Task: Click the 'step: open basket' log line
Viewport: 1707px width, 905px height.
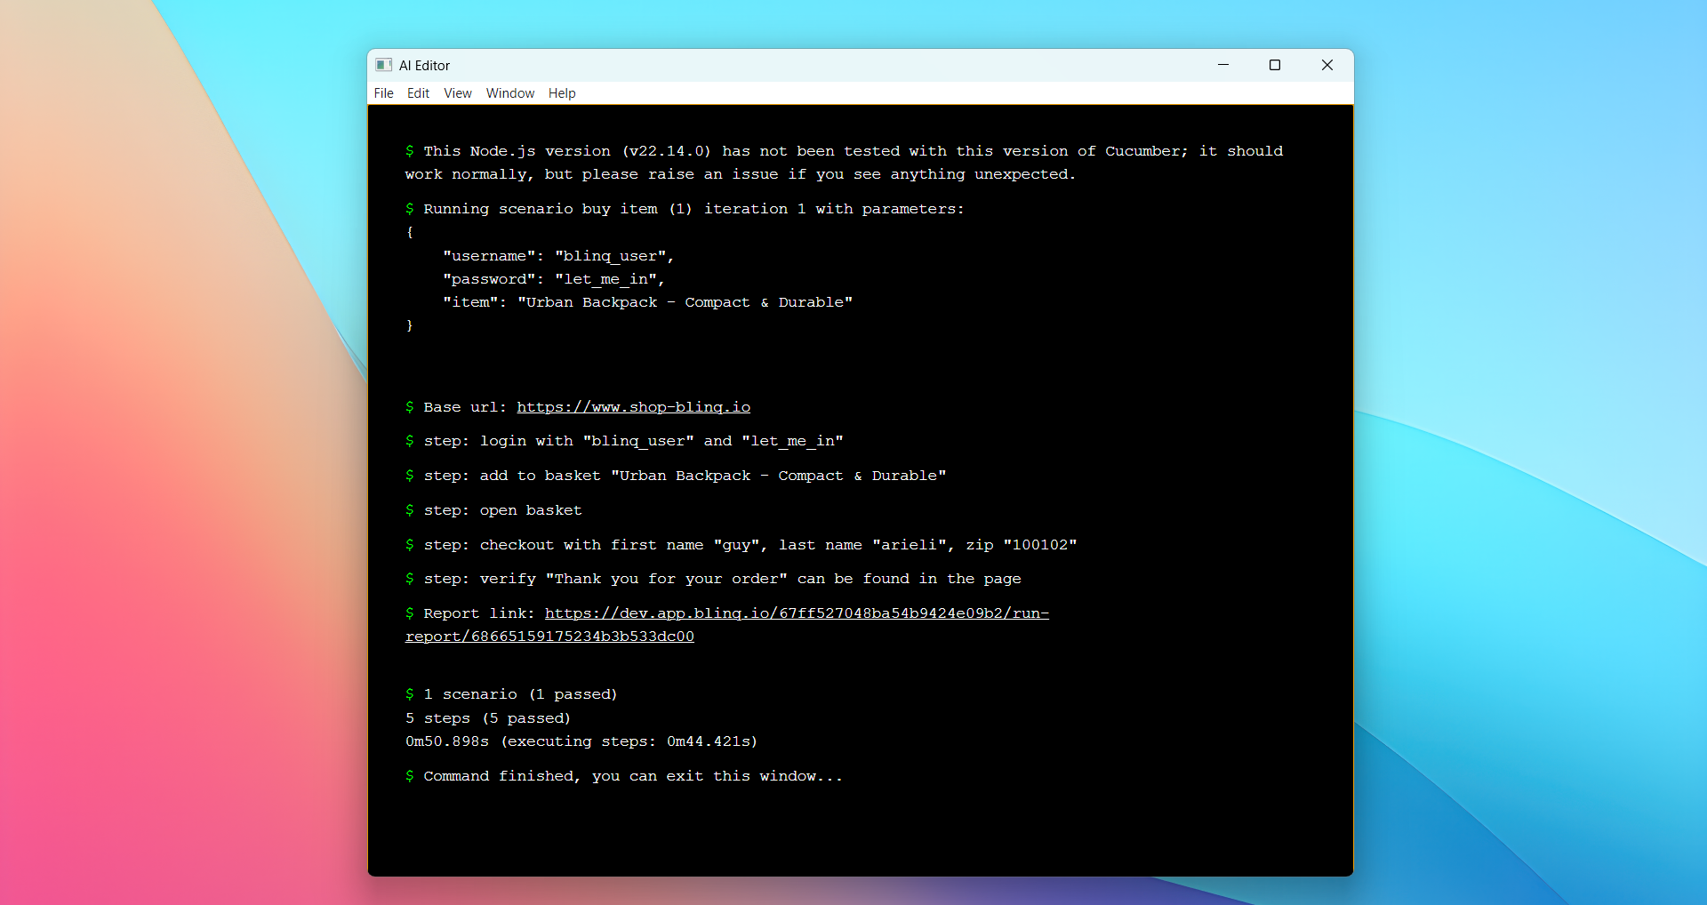Action: 503,510
